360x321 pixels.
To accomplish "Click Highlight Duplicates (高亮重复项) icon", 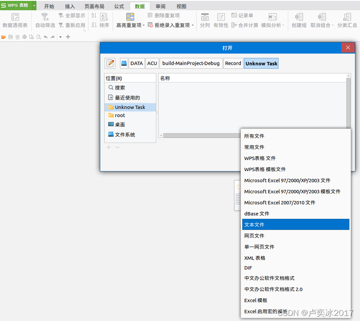I will point(130,17).
